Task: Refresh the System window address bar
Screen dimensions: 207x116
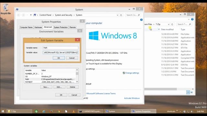Action: [x=121, y=15]
